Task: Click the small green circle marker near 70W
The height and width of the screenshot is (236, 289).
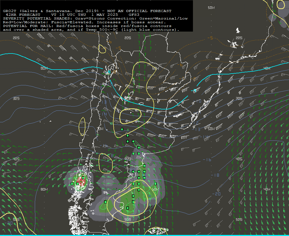Action: [x=111, y=123]
